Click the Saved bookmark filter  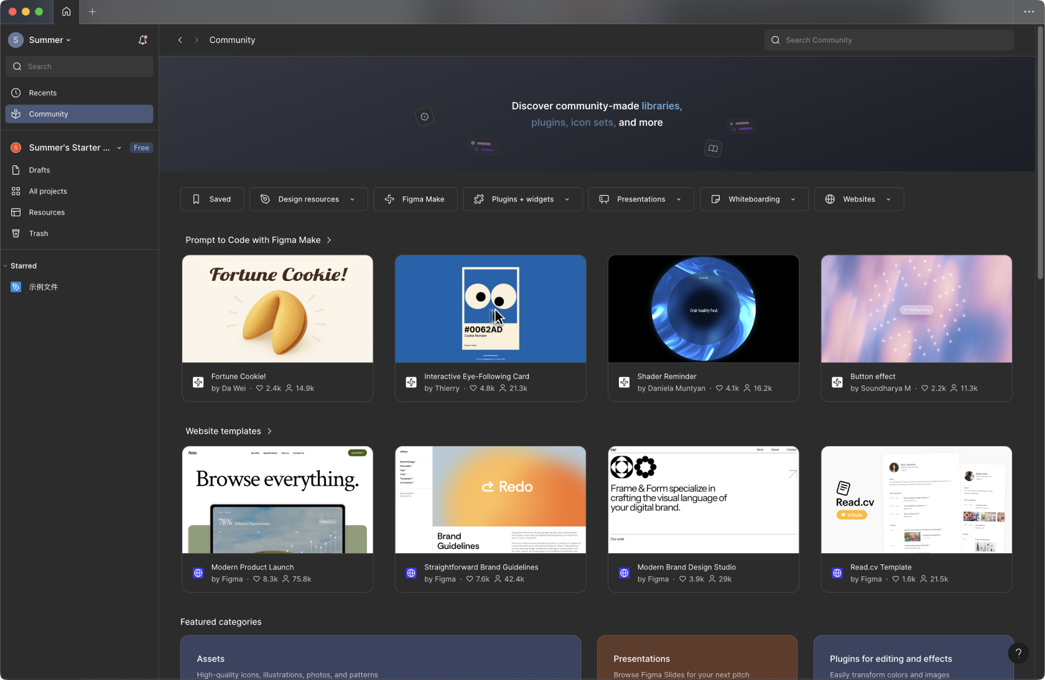pyautogui.click(x=212, y=199)
